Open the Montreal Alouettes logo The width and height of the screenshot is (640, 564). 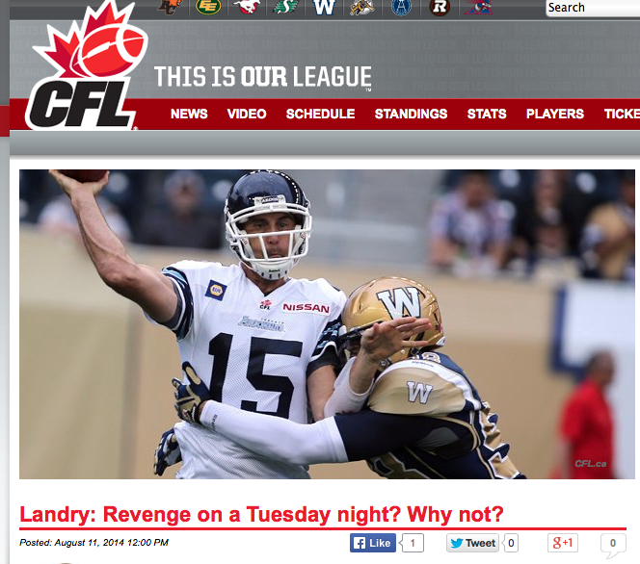(x=478, y=7)
